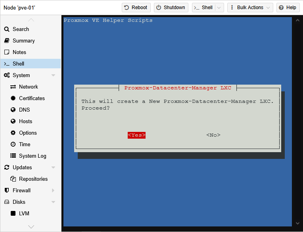Click the Options gear icon
Image resolution: width=303 pixels, height=232 pixels.
tap(13, 133)
